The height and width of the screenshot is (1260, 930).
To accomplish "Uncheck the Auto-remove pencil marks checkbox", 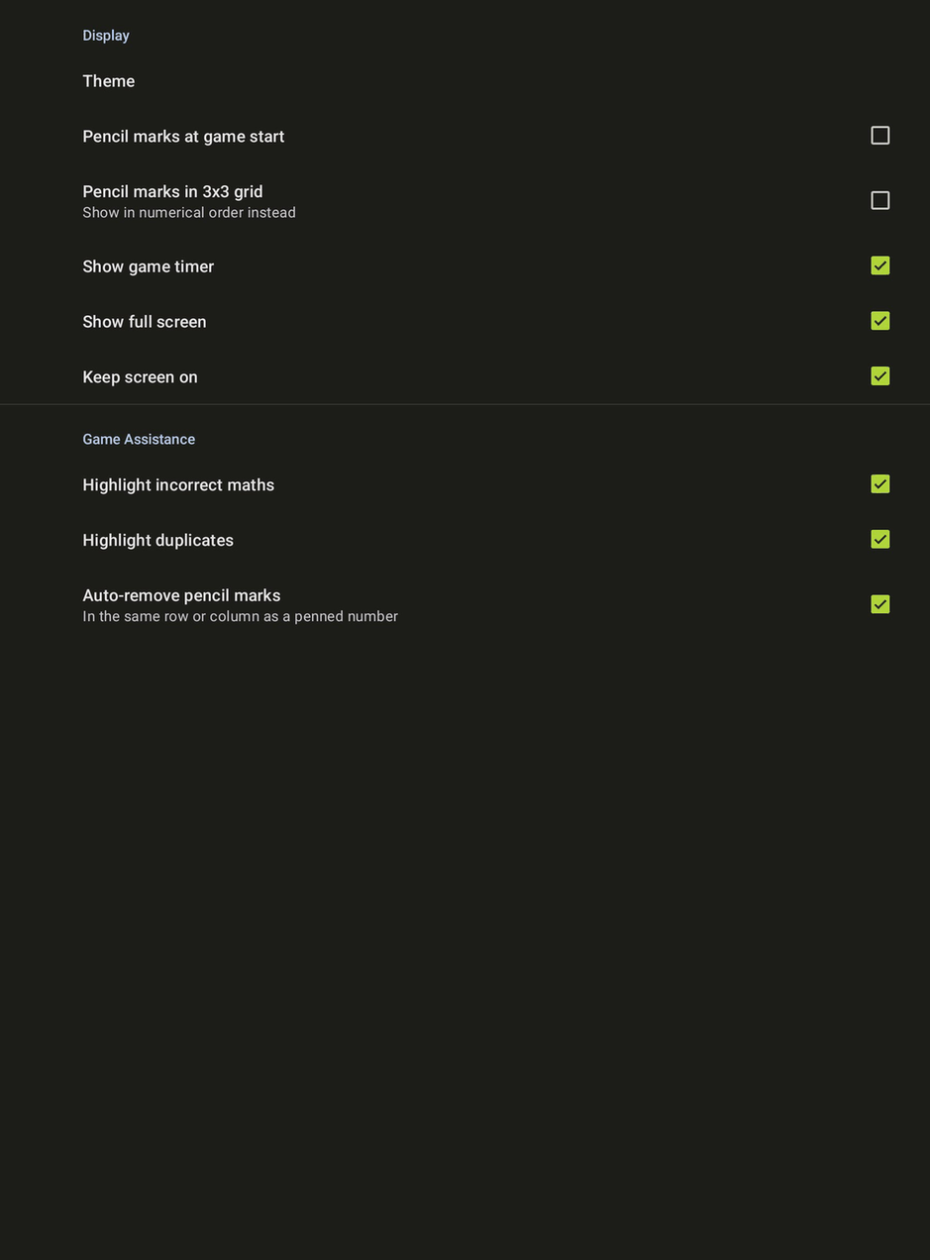I will pos(879,604).
